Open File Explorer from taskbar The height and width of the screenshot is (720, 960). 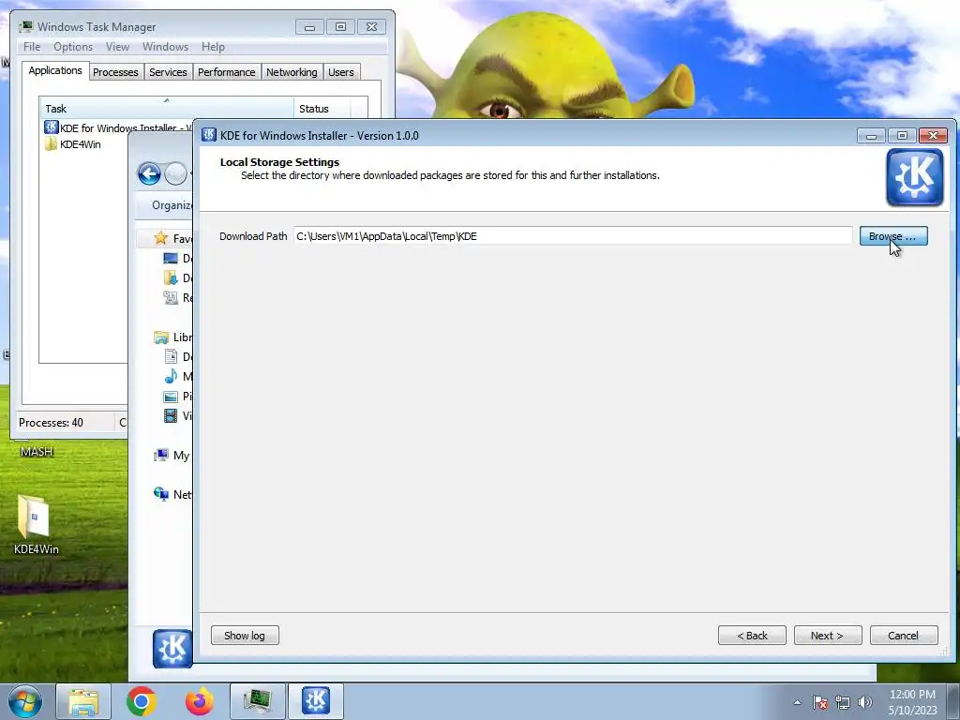pos(83,701)
